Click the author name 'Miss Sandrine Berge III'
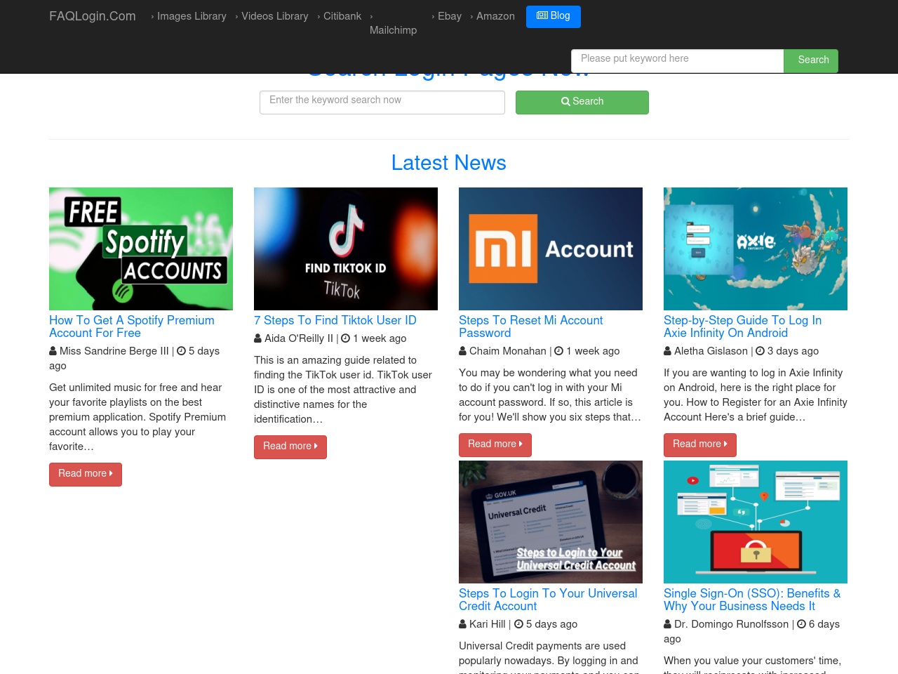 (114, 351)
